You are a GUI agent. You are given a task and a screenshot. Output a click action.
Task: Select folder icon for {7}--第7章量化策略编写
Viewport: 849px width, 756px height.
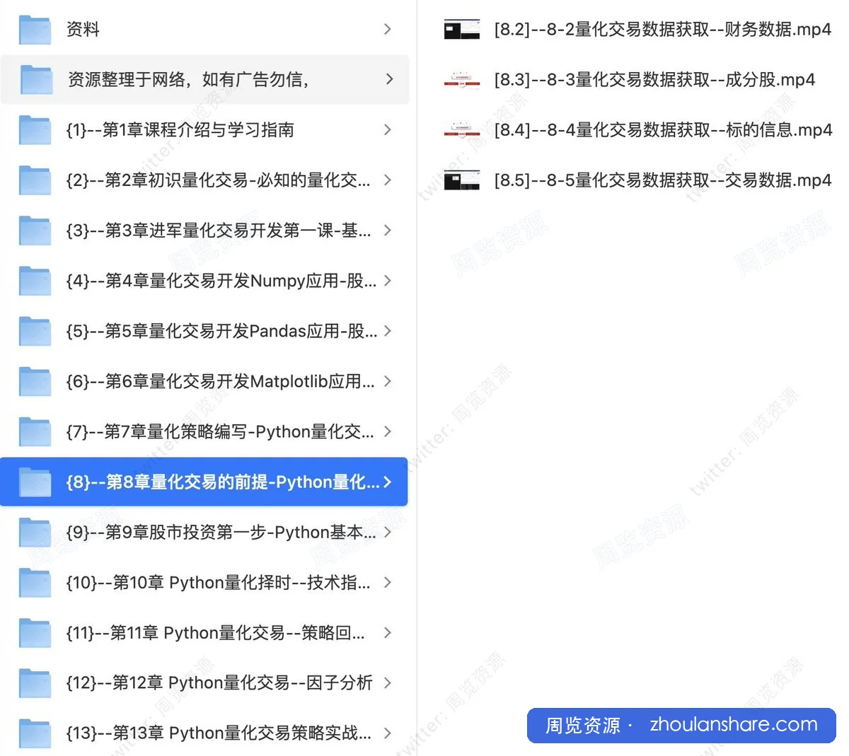coord(35,431)
